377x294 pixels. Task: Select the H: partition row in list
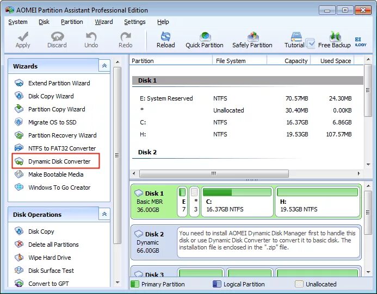click(246, 134)
